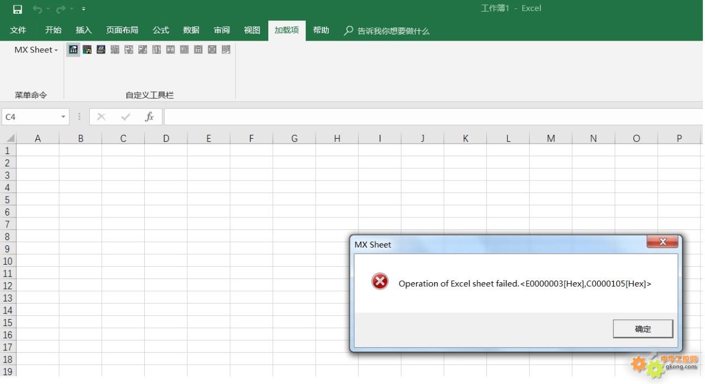This screenshot has width=705, height=384.
Task: Select column K header
Action: click(x=465, y=138)
